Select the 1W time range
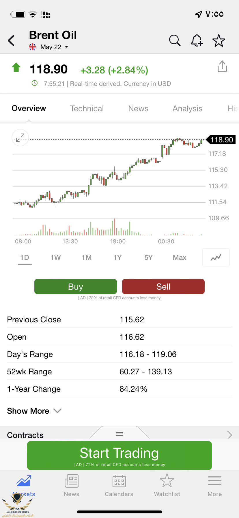239x518 pixels. [55, 257]
